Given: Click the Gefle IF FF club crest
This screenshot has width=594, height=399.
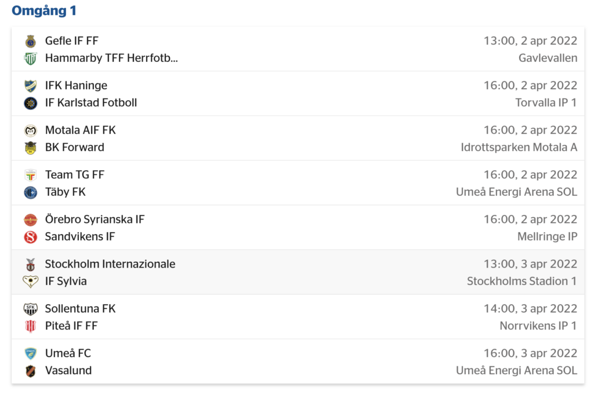Looking at the screenshot, I should tap(30, 41).
